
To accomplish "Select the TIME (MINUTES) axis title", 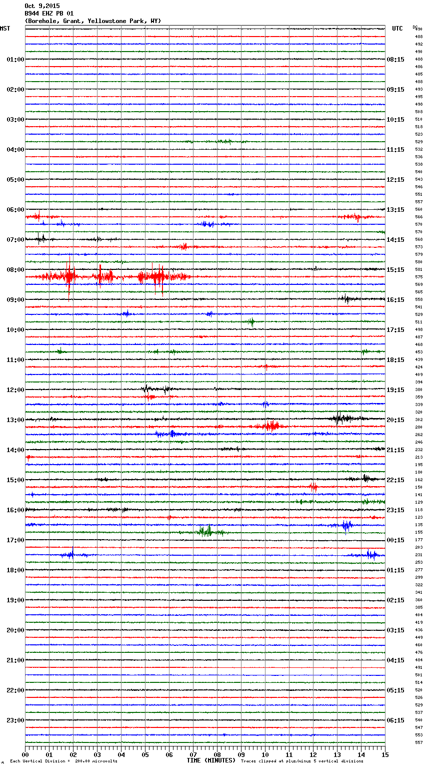I will 211,760.
